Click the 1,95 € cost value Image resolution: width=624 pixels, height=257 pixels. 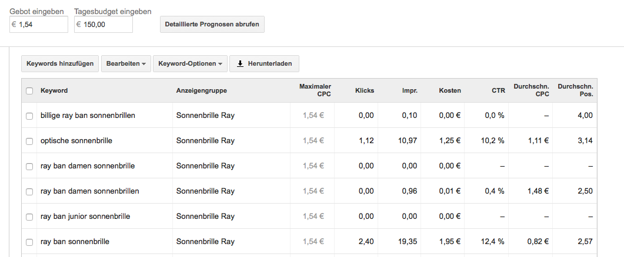click(450, 242)
